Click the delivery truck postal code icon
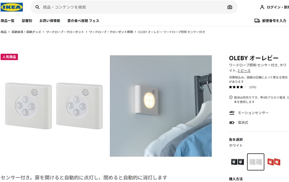 click(257, 21)
